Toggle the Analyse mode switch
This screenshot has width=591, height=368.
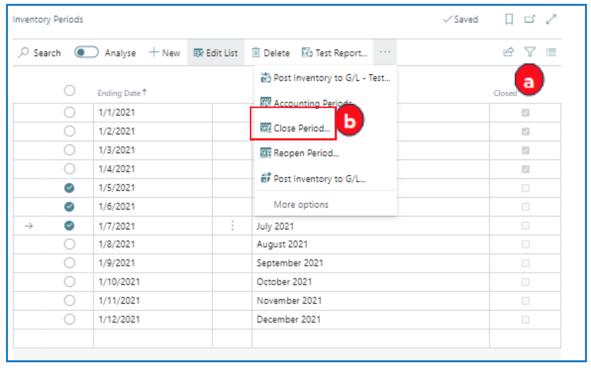click(x=86, y=53)
